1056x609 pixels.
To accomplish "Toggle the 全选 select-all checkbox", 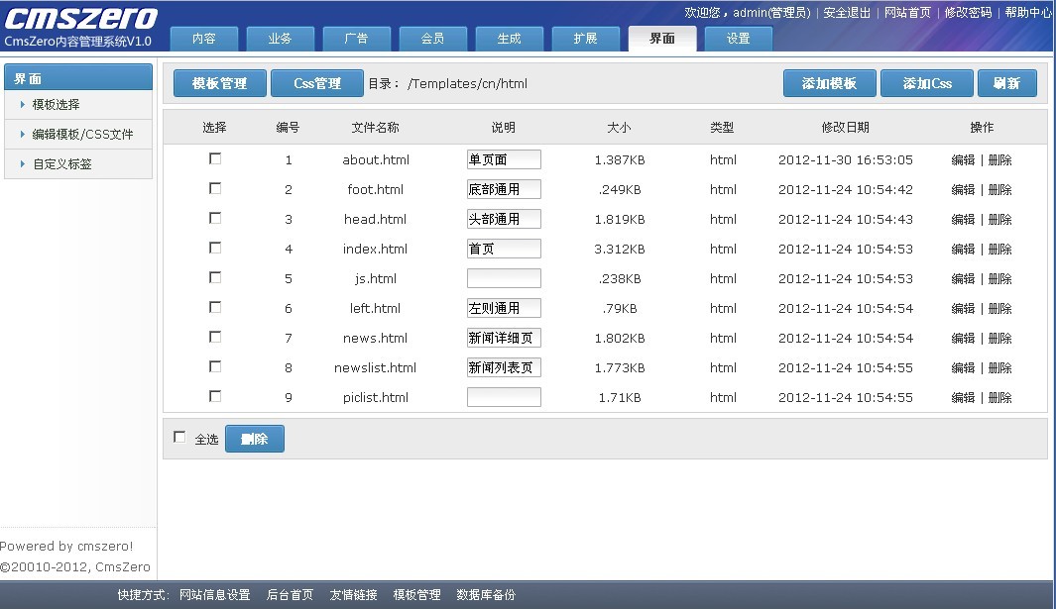I will pos(179,437).
